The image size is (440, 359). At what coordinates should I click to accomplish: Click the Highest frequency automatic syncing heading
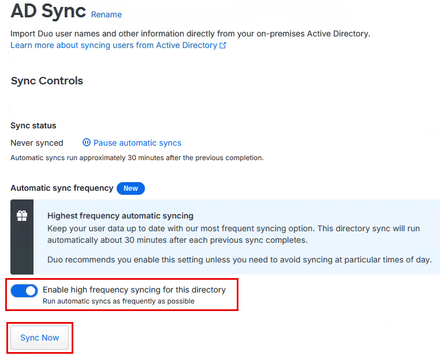(120, 216)
